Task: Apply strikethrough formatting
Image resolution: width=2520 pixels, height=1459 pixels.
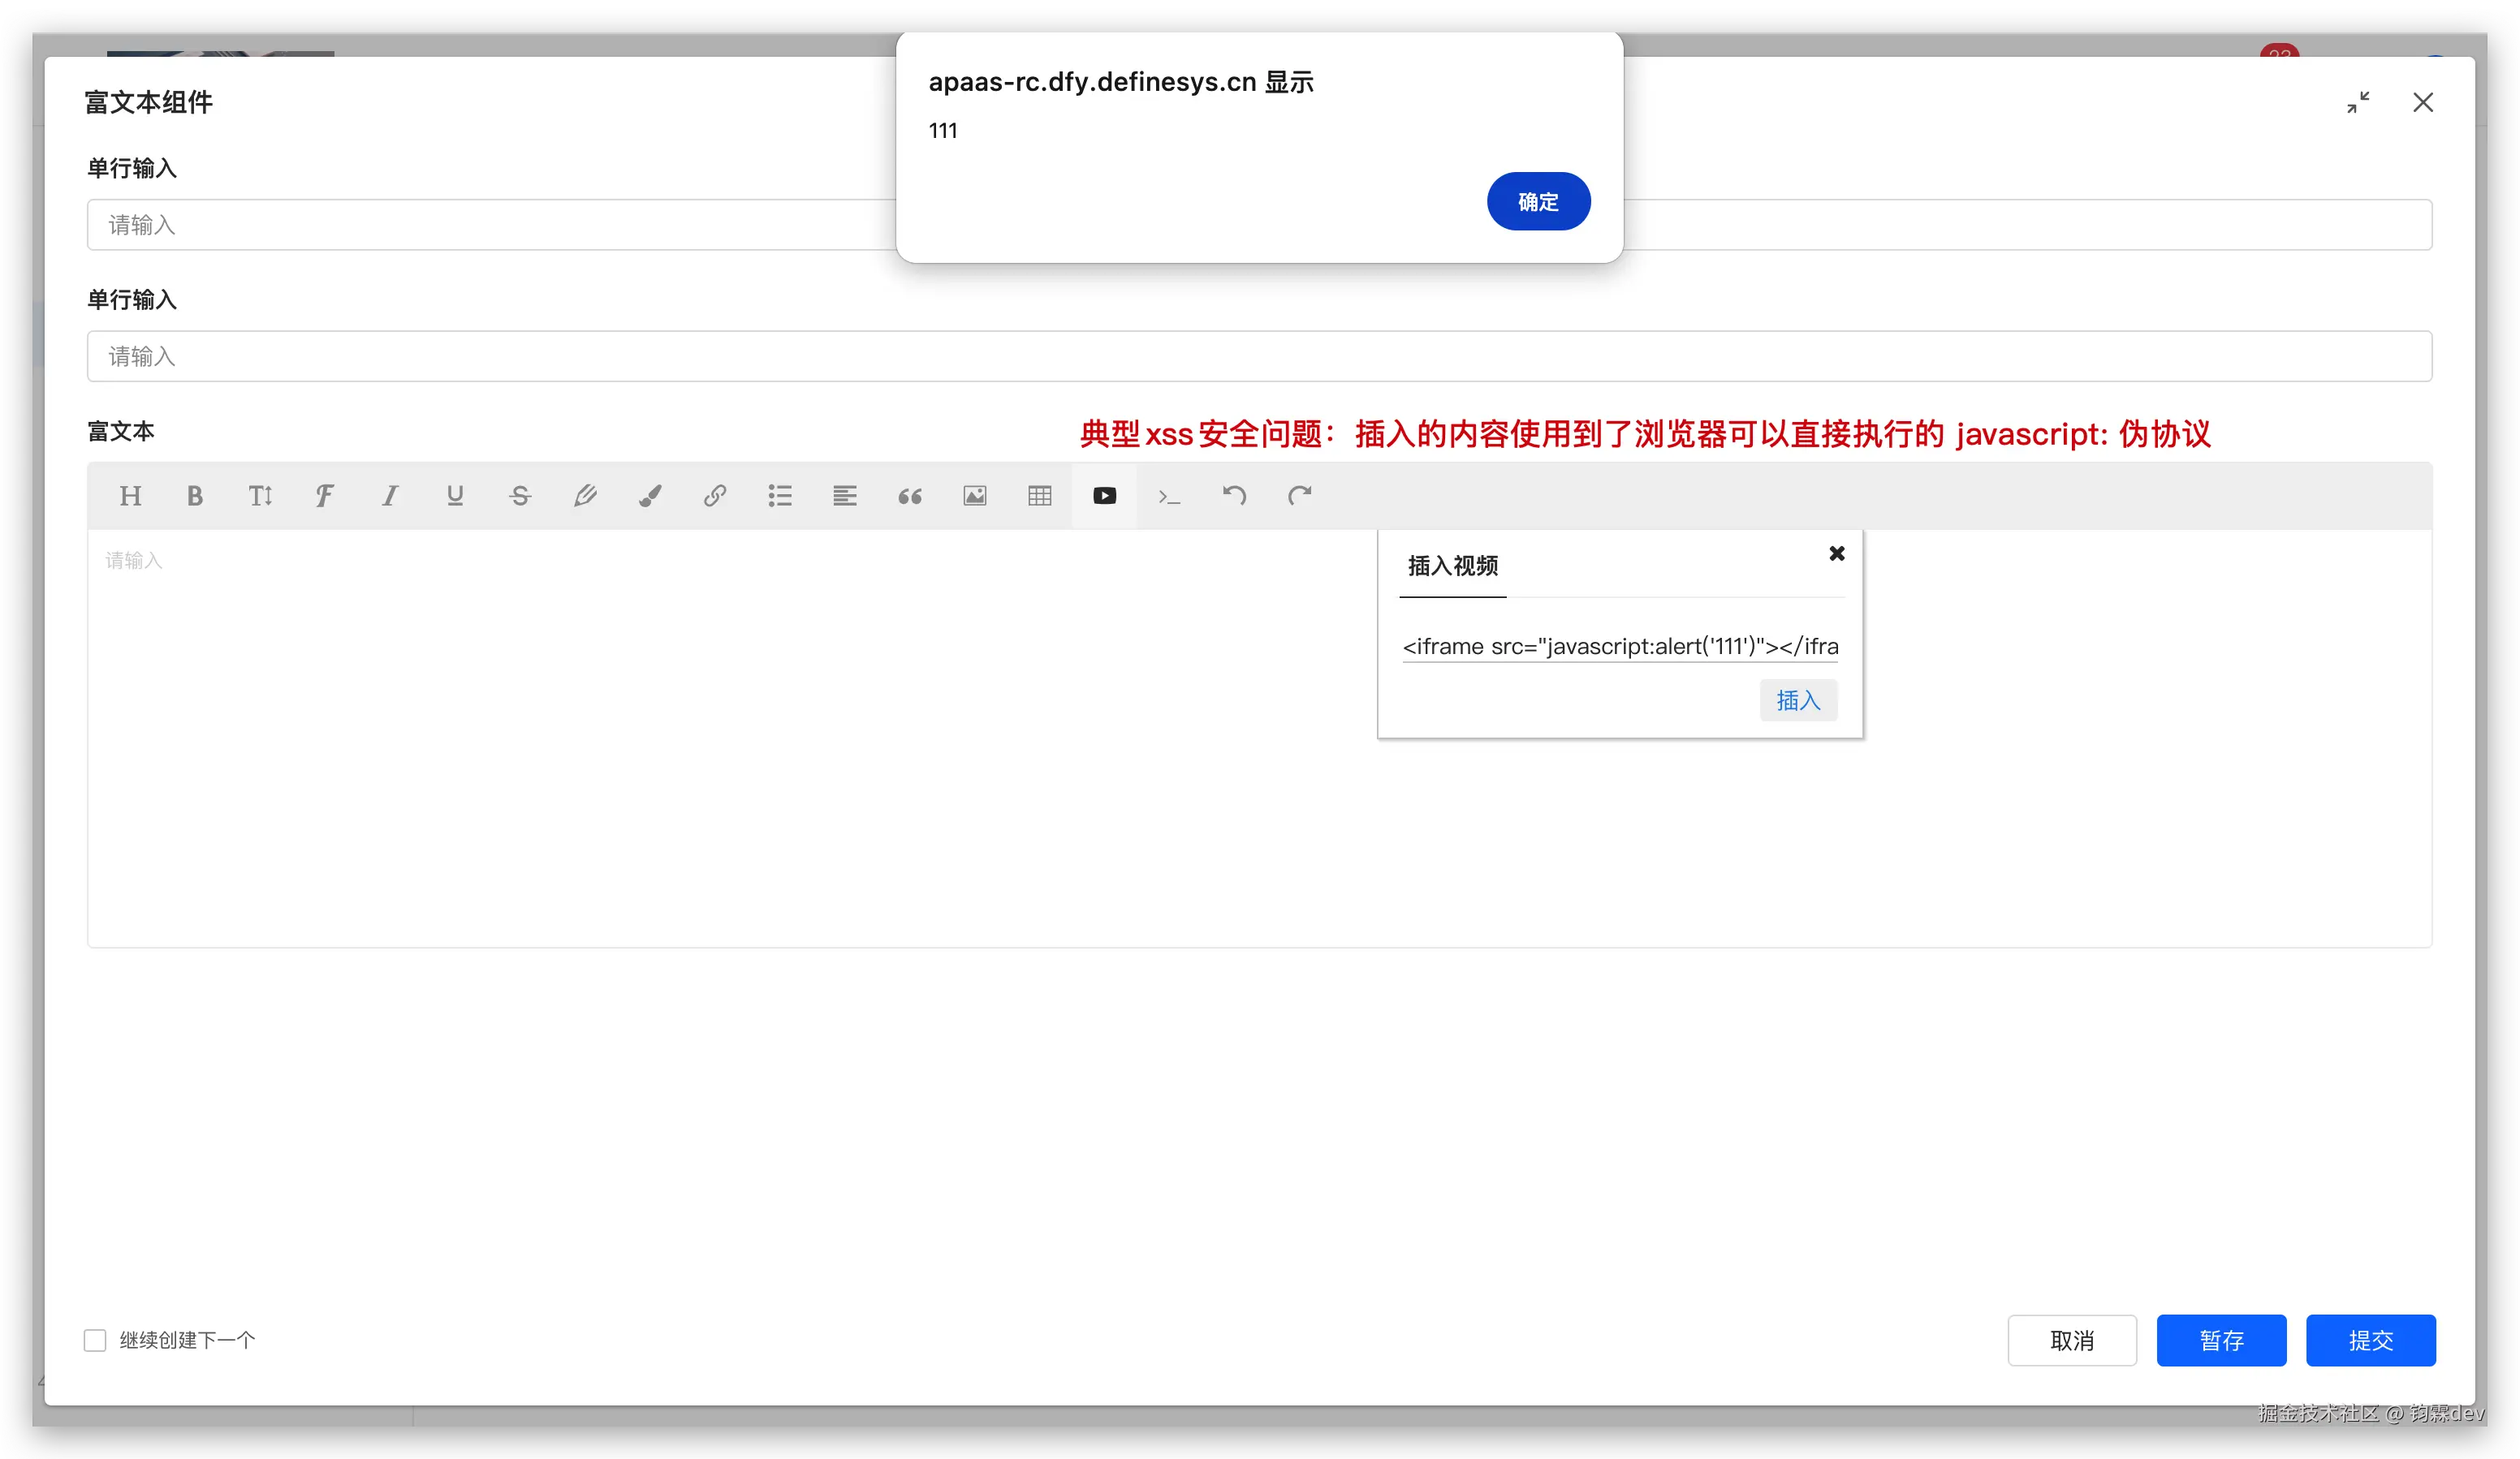Action: coord(520,496)
